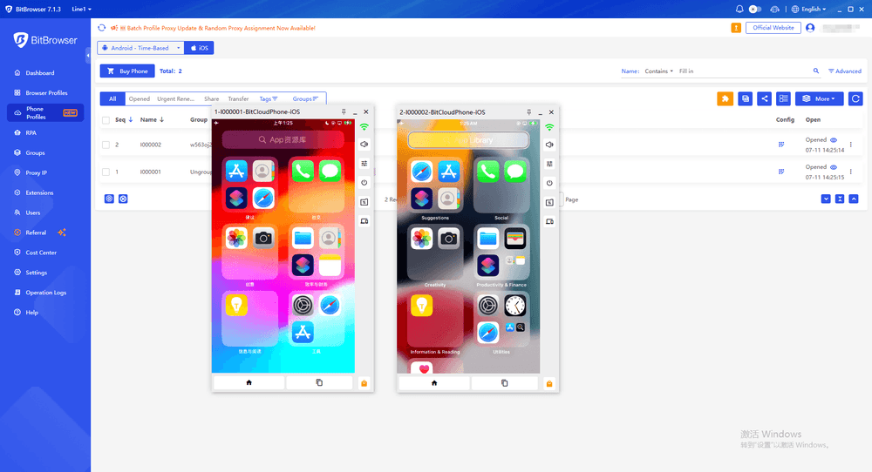
Task: Click the Groups icon in sidebar
Action: [17, 152]
